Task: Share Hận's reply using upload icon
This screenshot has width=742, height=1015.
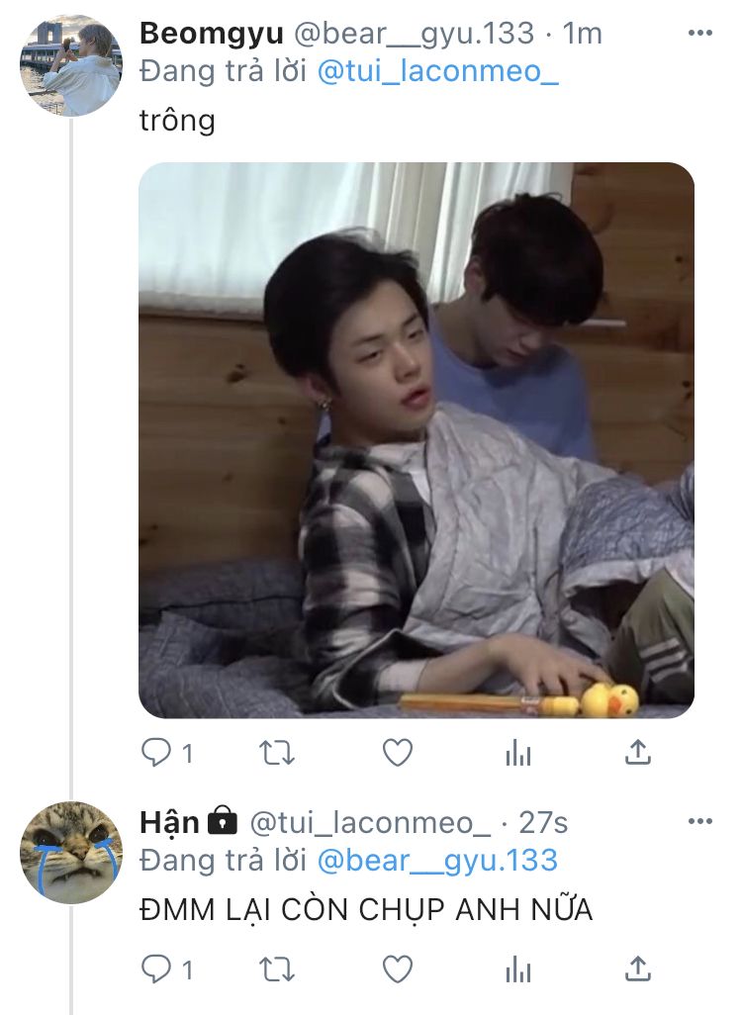Action: coord(638,969)
